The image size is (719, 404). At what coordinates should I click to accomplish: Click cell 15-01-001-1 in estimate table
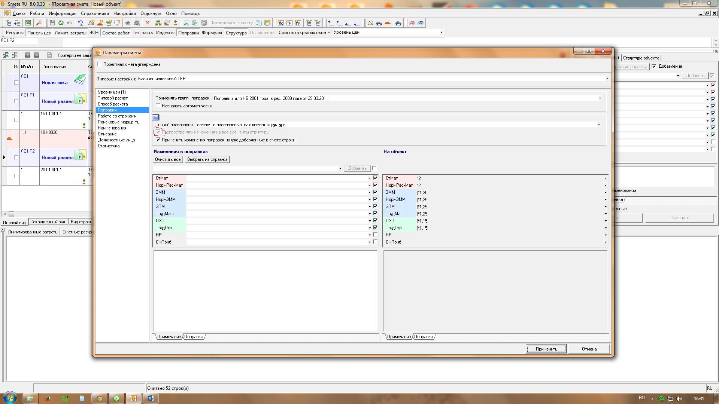[63, 120]
